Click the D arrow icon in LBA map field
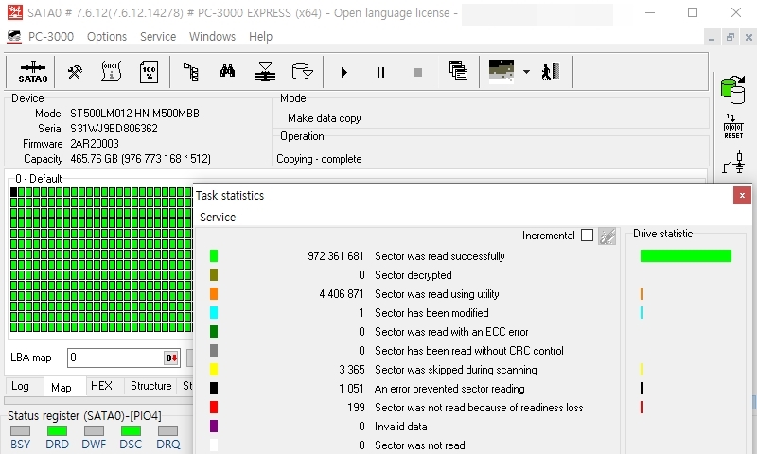The width and height of the screenshot is (757, 454). pyautogui.click(x=171, y=358)
